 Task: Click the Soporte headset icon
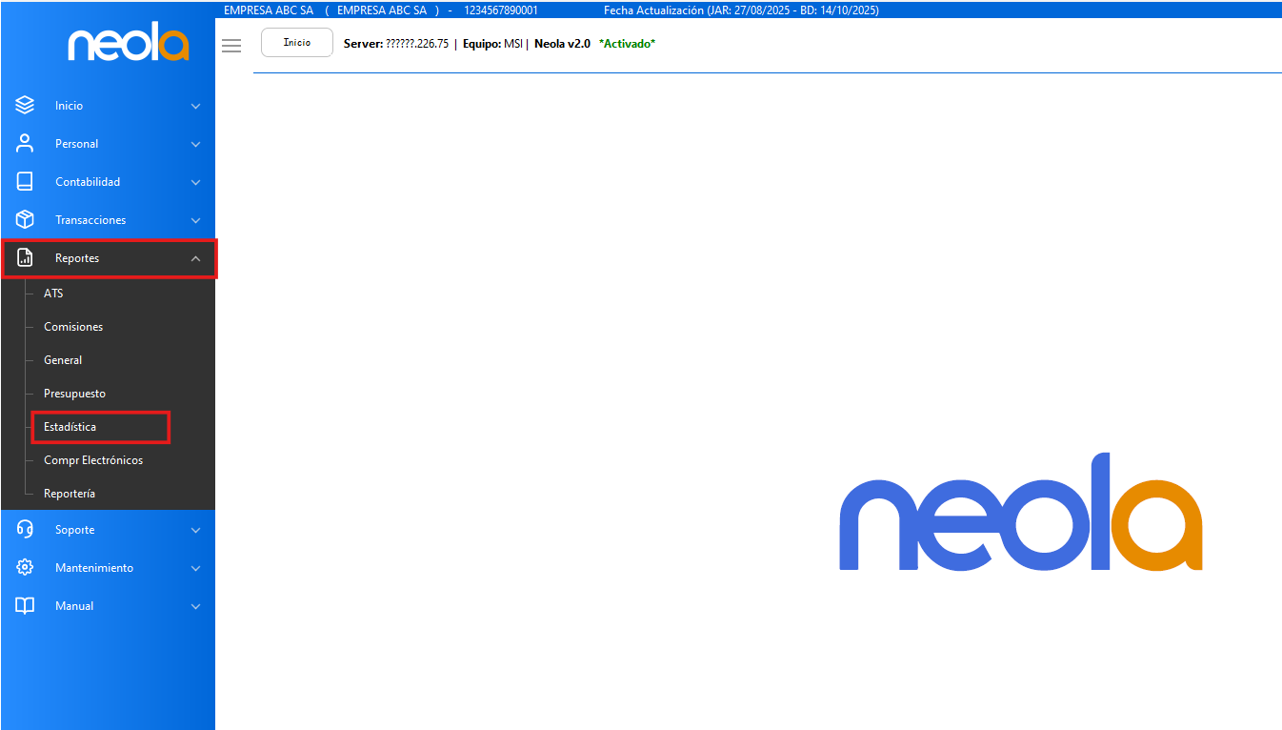point(25,530)
